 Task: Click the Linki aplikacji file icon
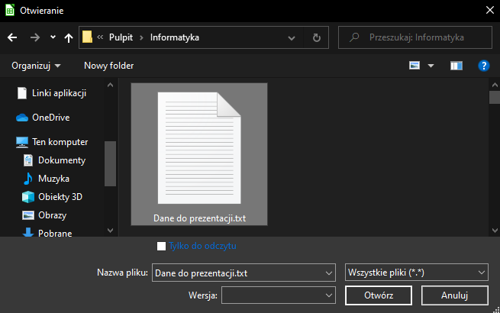[22, 93]
